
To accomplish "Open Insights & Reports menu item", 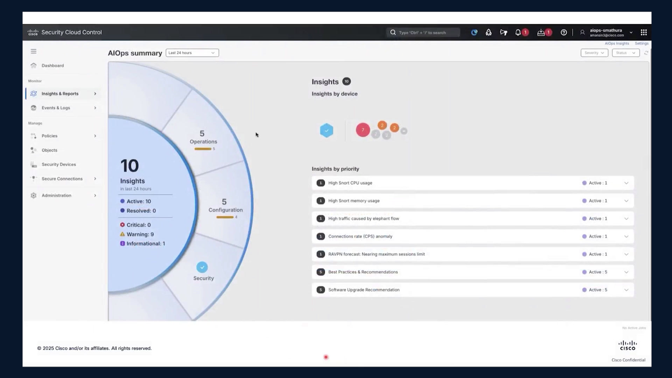I will point(63,94).
